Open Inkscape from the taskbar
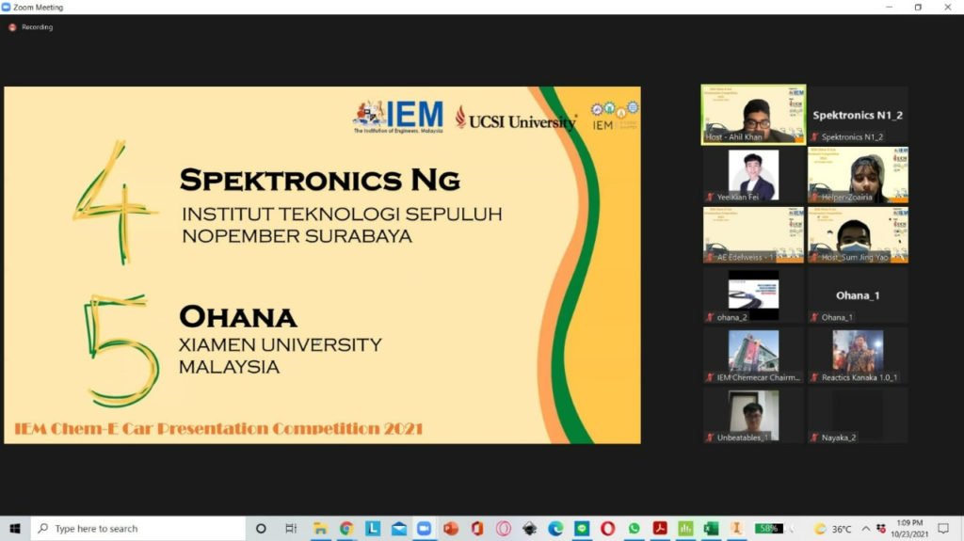The image size is (964, 541). click(529, 529)
